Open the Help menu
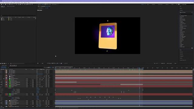Image resolution: width=194 pixels, height=109 pixels. [28, 3]
